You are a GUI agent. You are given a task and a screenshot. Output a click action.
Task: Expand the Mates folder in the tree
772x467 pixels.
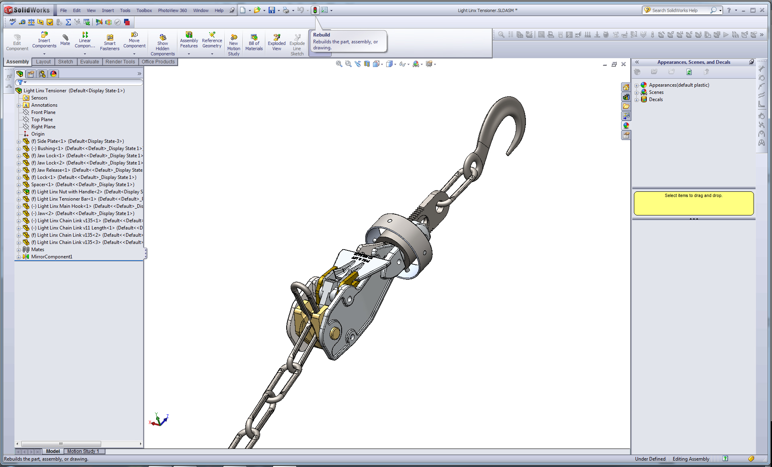(18, 250)
